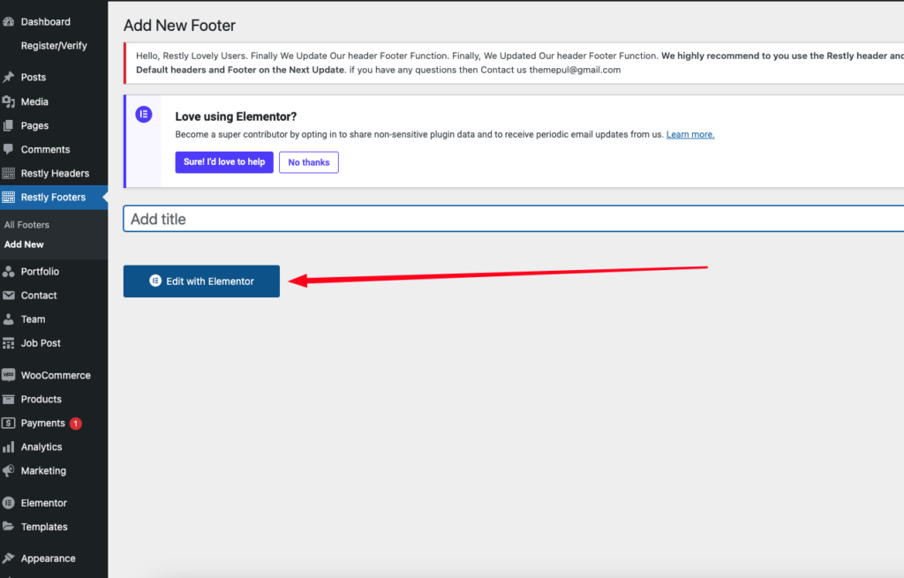Click the Posts pushpin icon
The width and height of the screenshot is (904, 578).
point(8,78)
